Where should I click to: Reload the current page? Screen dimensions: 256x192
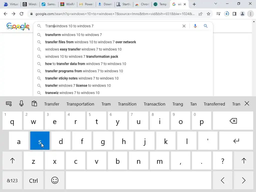point(21,14)
